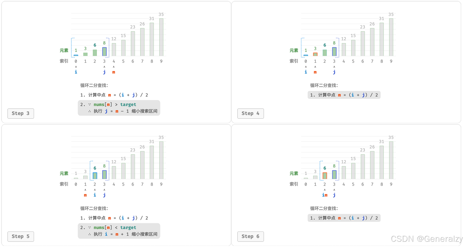Viewport: 464px width, 247px height.
Task: Select pointer "i" under index 0 in Step 3 panel
Action: [x=76, y=72]
